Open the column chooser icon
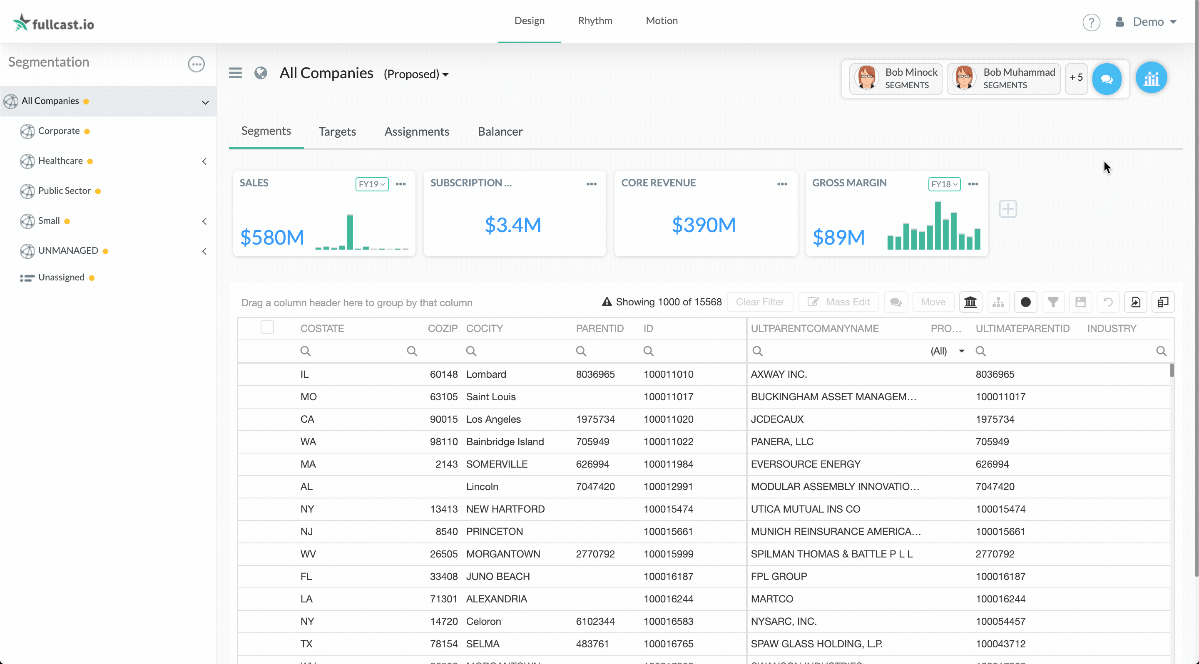1199x664 pixels. pos(1163,302)
